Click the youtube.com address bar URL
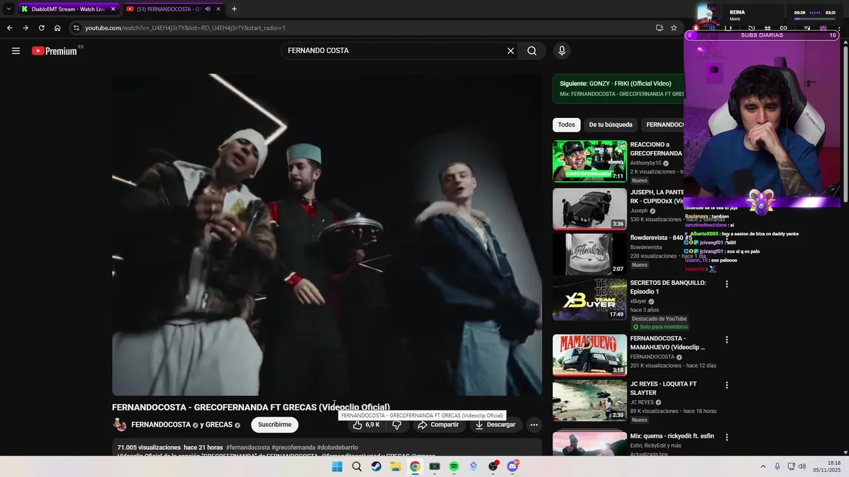 (x=185, y=28)
